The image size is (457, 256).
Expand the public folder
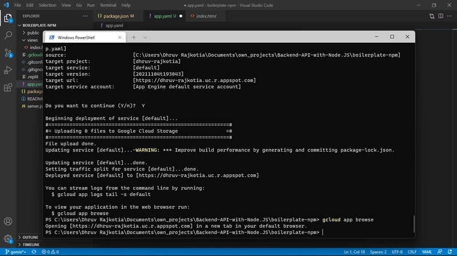tap(33, 33)
